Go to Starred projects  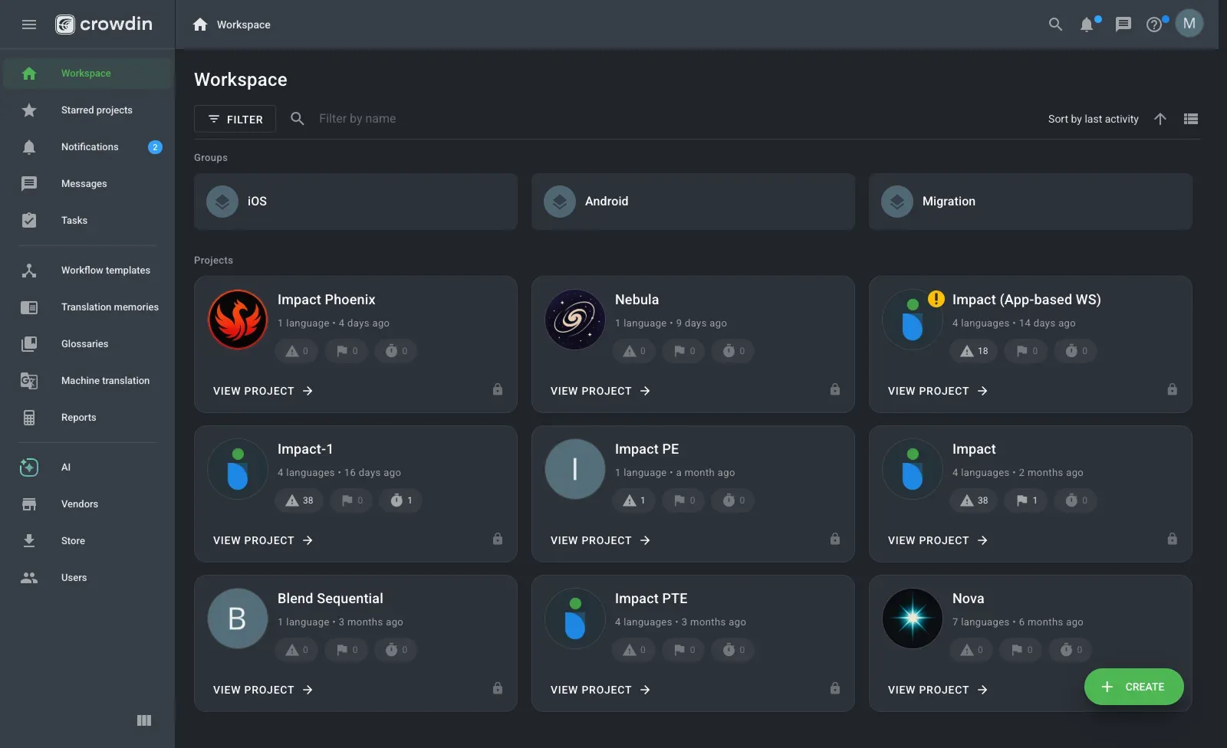point(97,110)
